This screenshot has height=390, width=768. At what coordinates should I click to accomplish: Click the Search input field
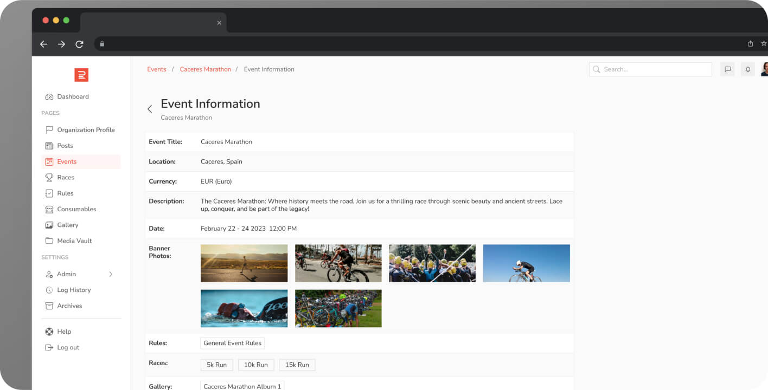coord(650,69)
